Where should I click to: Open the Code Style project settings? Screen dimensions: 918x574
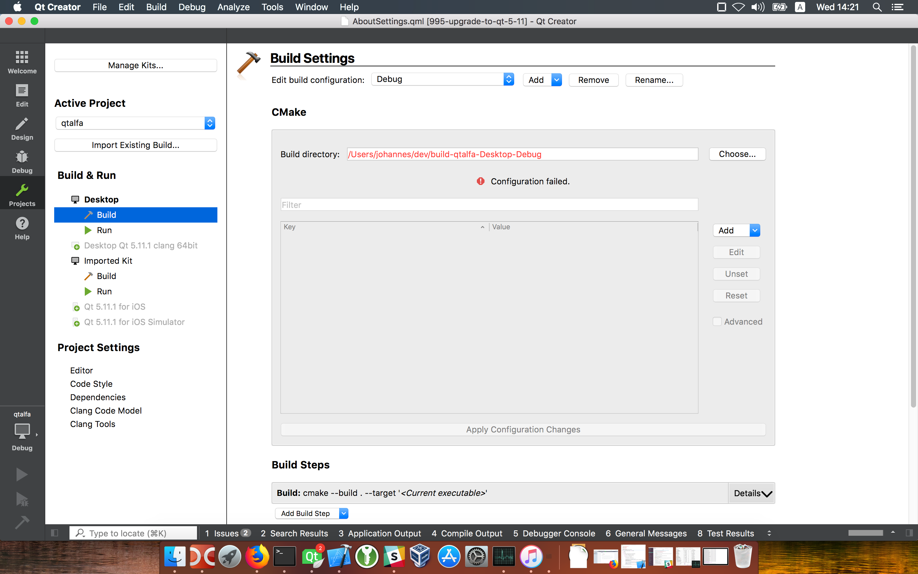(x=91, y=384)
